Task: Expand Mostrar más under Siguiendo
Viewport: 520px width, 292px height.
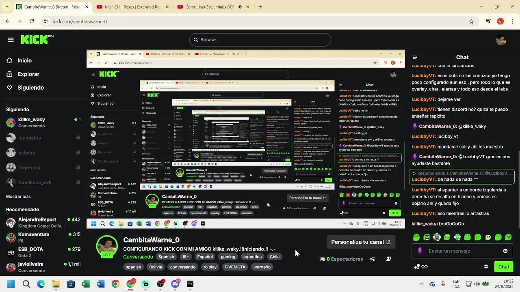Action: (18, 196)
